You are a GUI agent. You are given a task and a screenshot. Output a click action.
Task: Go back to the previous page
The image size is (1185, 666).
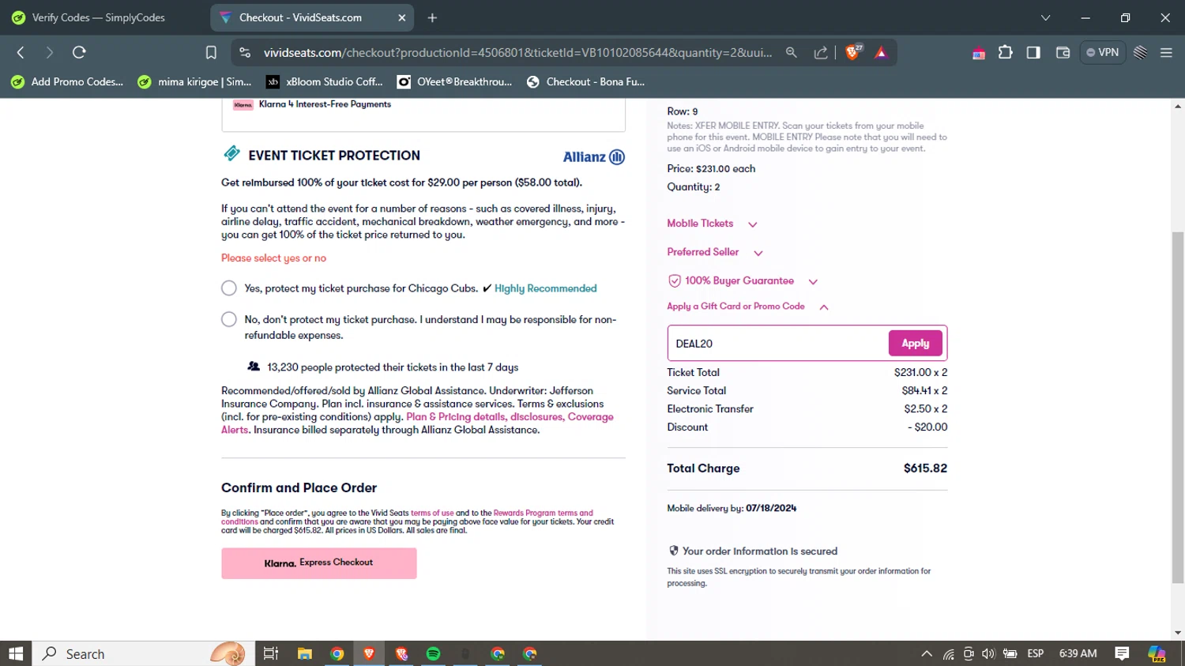pos(21,52)
